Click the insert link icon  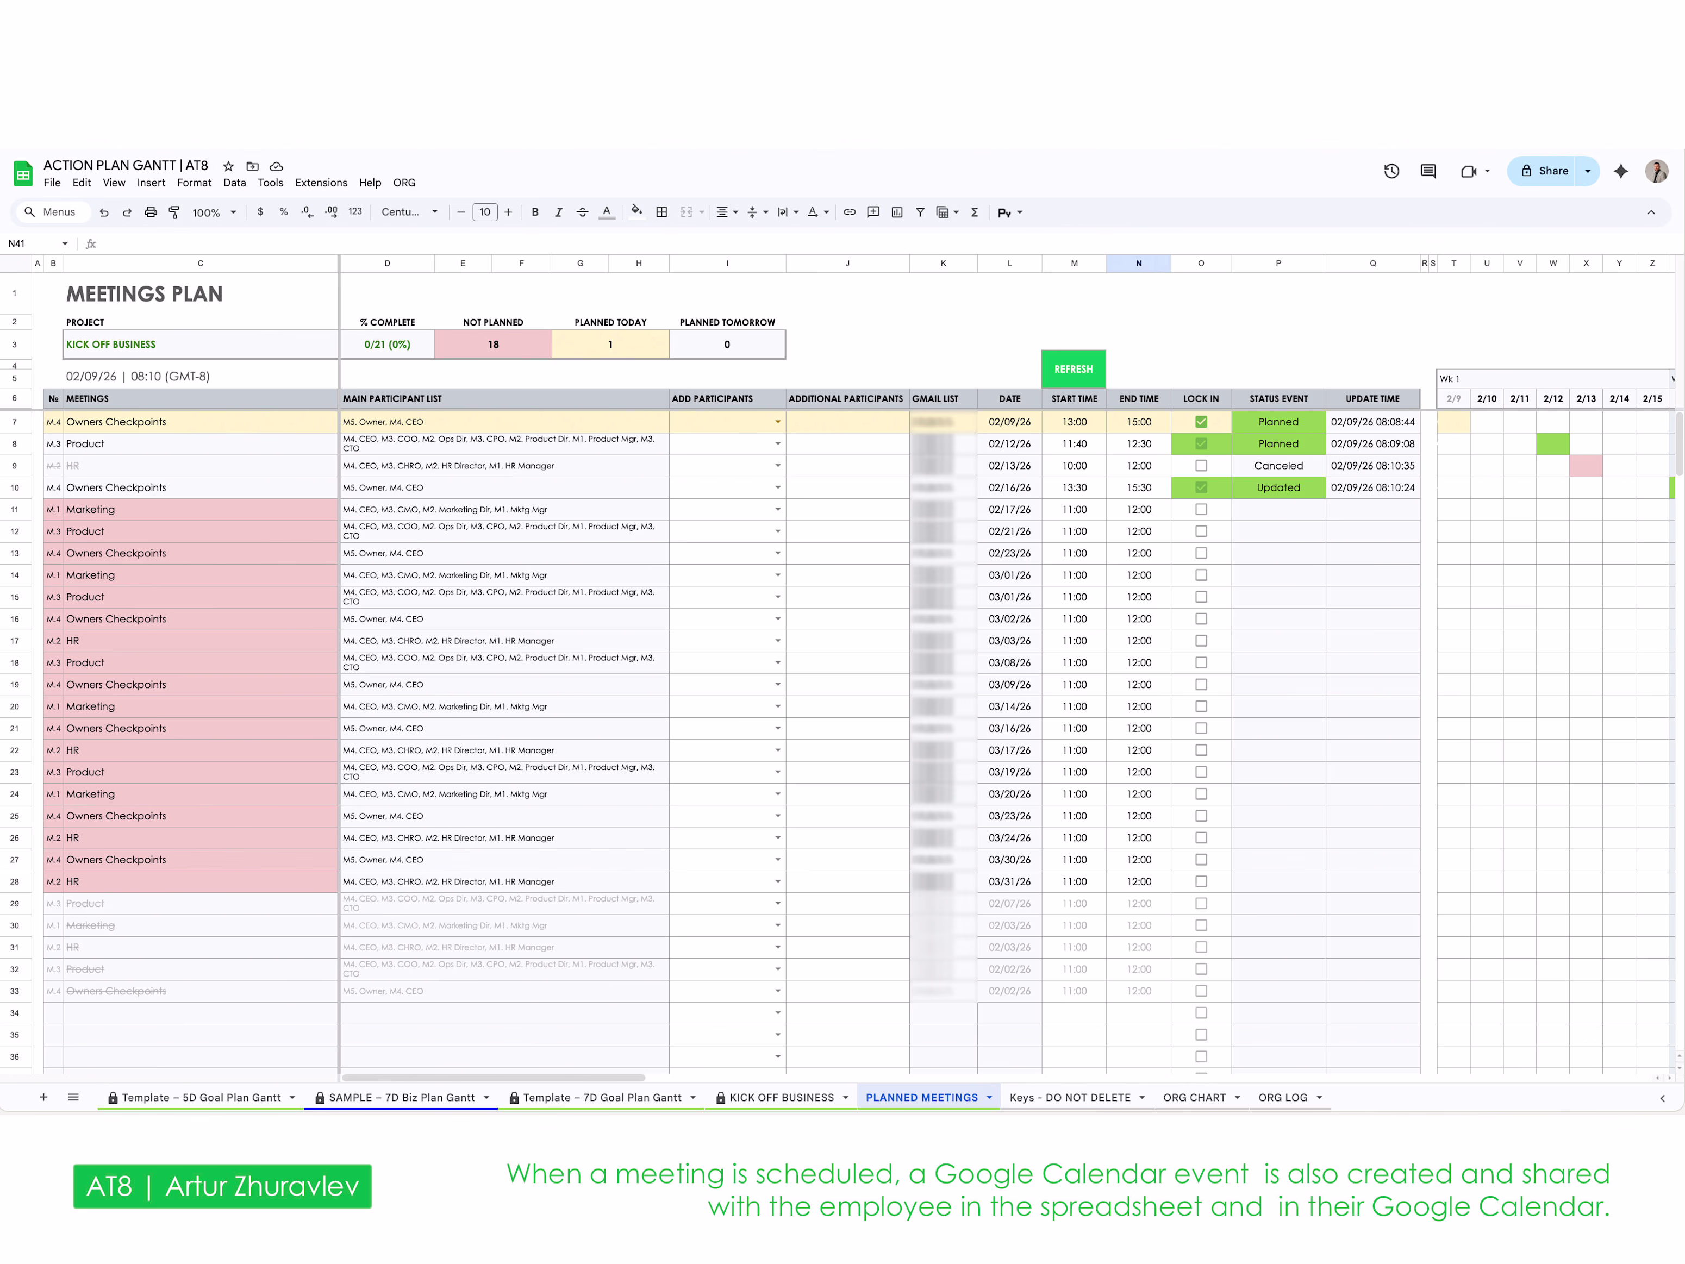click(850, 212)
